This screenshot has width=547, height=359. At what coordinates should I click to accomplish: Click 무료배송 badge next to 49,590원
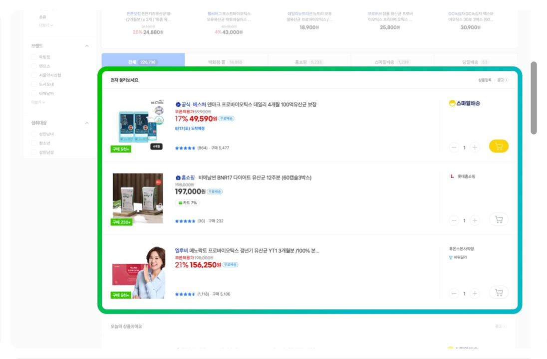click(x=227, y=119)
